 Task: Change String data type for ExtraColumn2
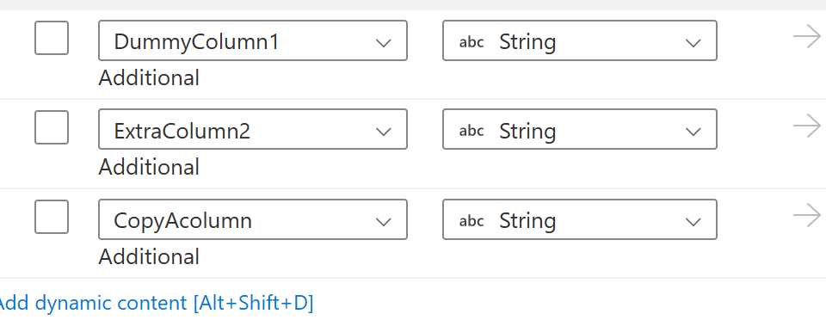[x=579, y=130]
